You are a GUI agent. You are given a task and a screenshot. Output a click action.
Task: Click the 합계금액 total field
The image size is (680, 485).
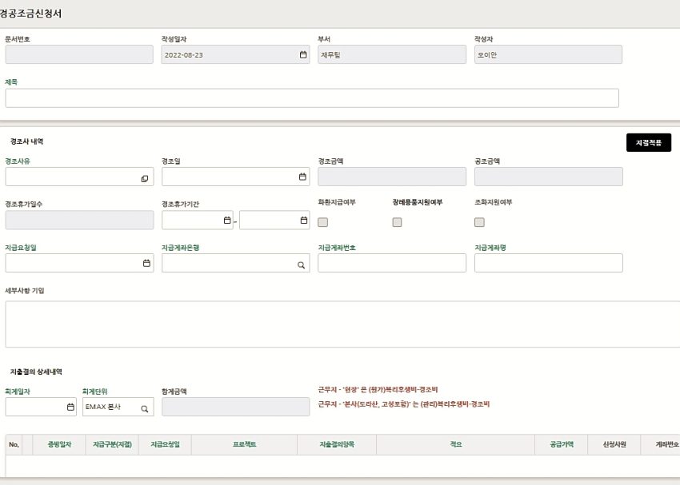236,407
